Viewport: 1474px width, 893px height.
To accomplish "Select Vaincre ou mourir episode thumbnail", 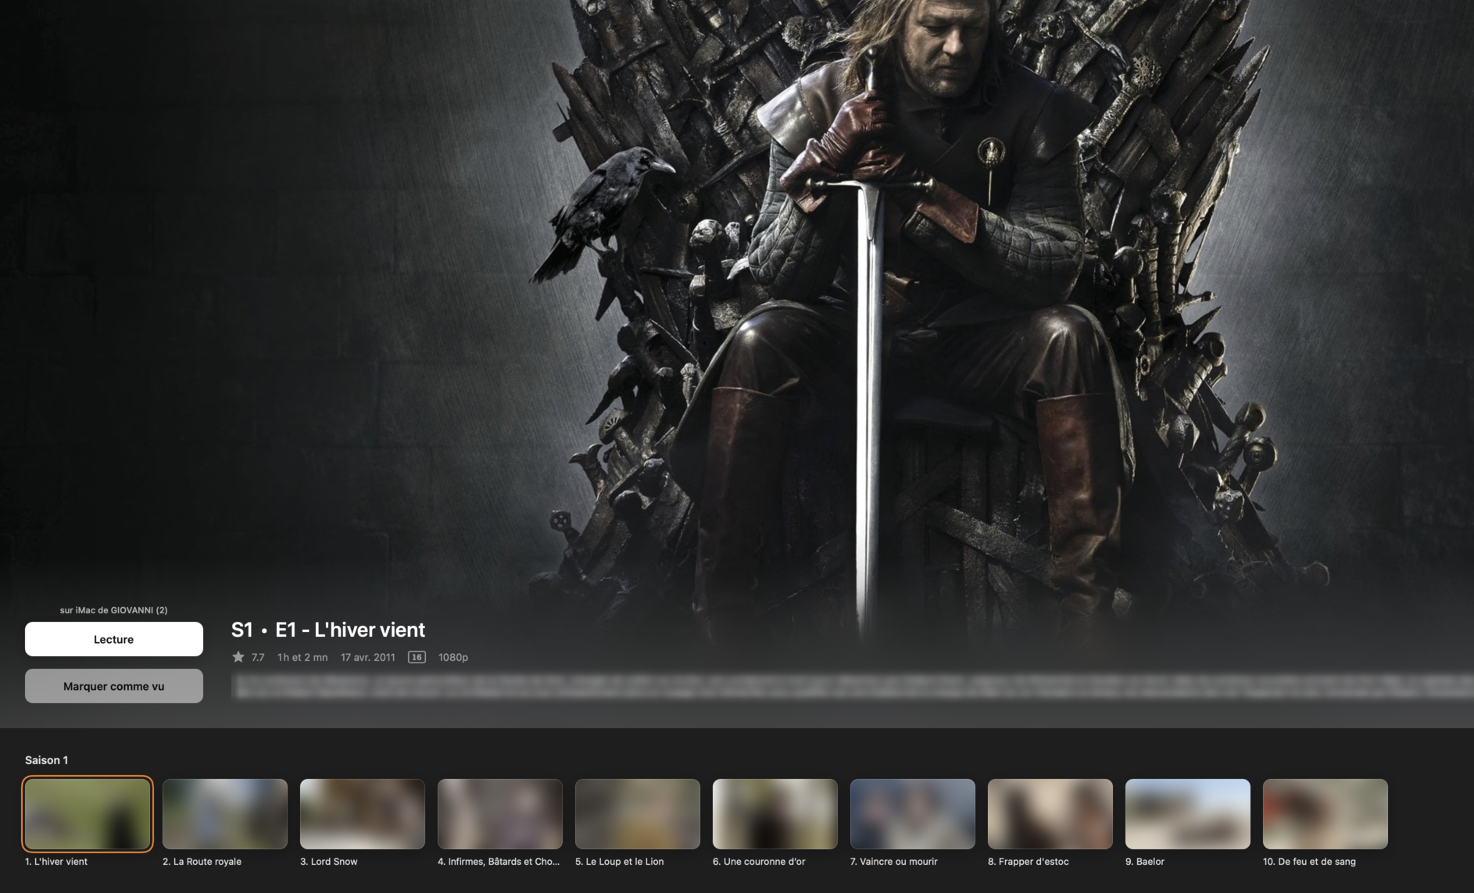I will [913, 814].
